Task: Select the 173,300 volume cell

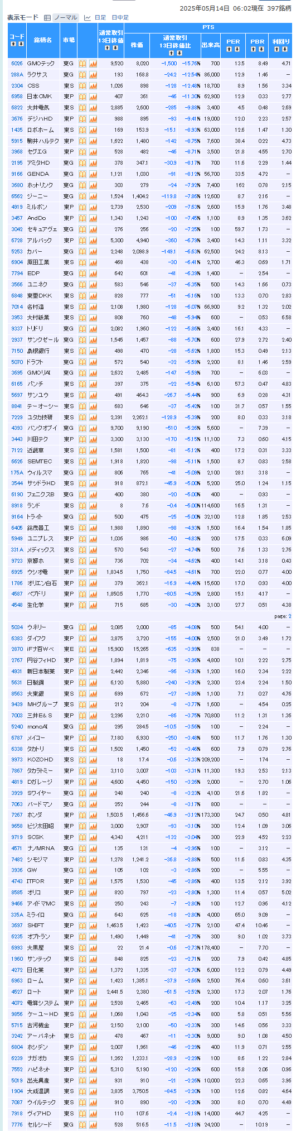Action: tap(210, 815)
